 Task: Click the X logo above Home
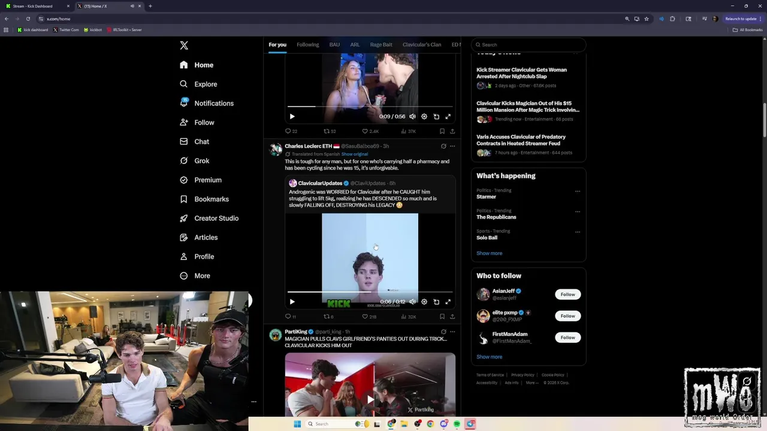click(x=184, y=45)
